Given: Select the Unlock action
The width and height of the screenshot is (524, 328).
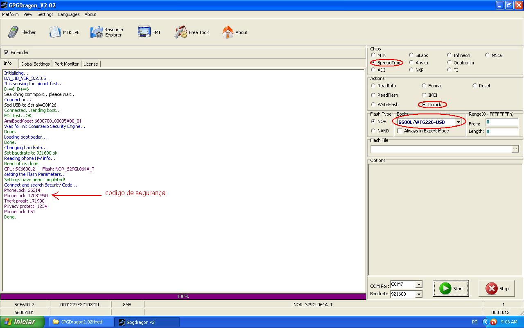Looking at the screenshot, I should (424, 105).
